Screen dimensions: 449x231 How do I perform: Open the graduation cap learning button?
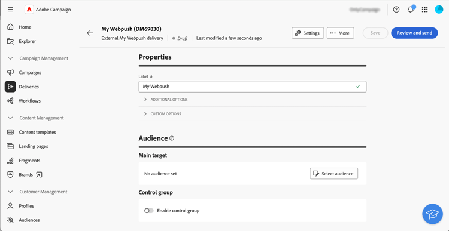(432, 214)
